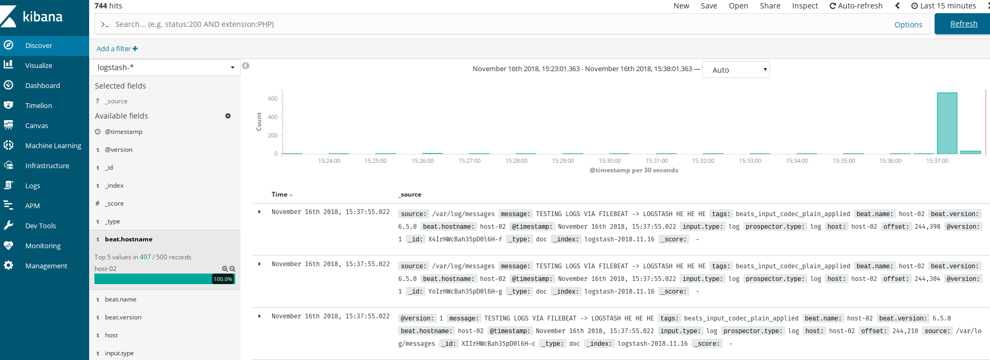The height and width of the screenshot is (360, 990).
Task: Select the beat.version field
Action: [x=123, y=317]
